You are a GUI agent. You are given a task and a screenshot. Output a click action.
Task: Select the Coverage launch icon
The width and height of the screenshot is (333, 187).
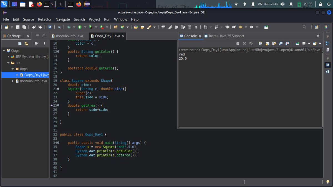(90, 27)
